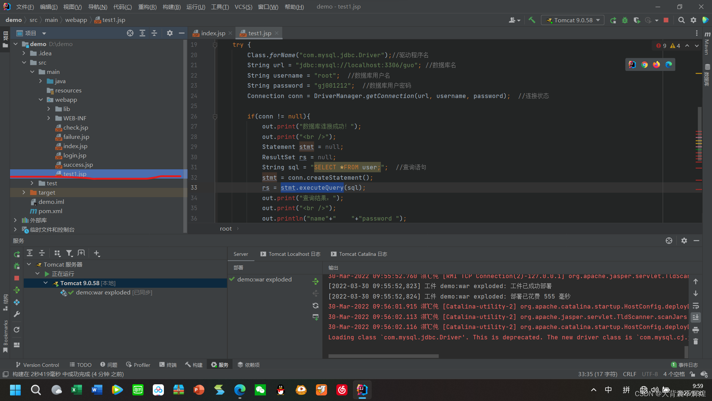Click the green build hammer icon

coord(532,20)
